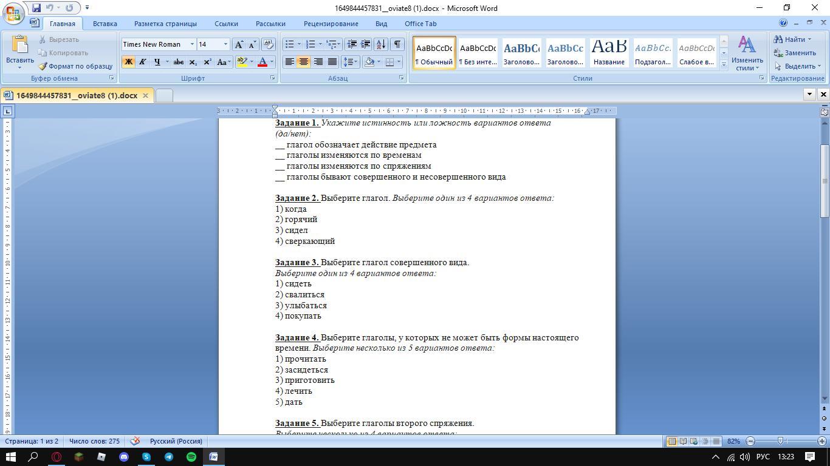The image size is (830, 466).
Task: Click the subscript formatting icon
Action: click(193, 62)
